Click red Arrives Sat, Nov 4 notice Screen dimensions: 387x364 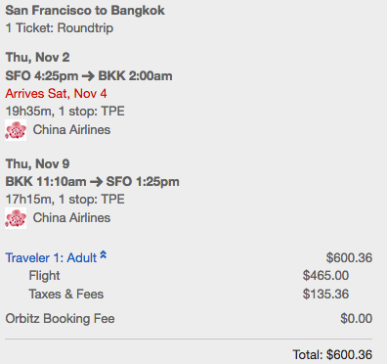tap(56, 94)
